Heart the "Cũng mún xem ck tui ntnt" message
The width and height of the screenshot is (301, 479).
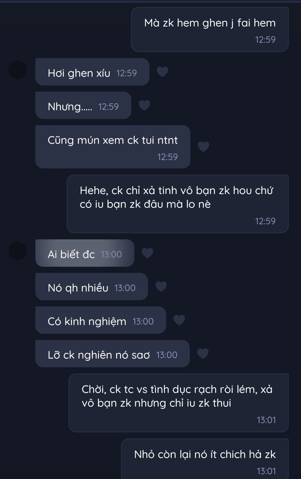pos(203,146)
